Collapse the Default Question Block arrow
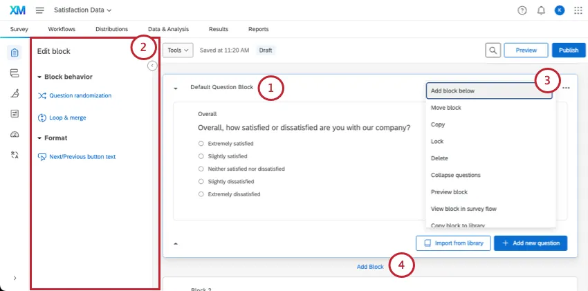The width and height of the screenshot is (588, 291). (x=176, y=88)
